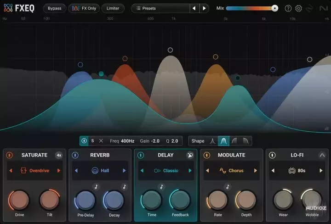Remove the selected band with X icon
The image size is (331, 224).
click(x=101, y=141)
